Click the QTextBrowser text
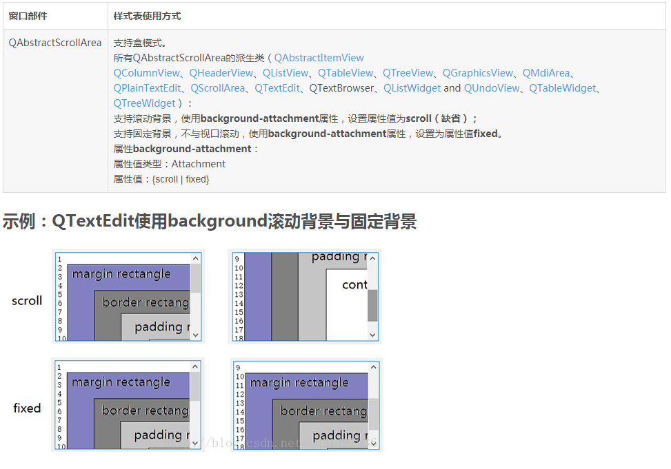 341,88
